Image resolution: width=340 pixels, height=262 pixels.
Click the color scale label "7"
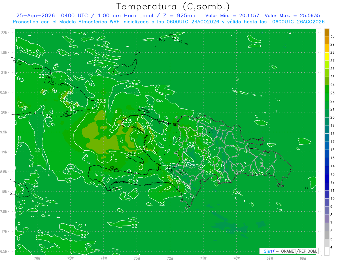tap(331, 223)
